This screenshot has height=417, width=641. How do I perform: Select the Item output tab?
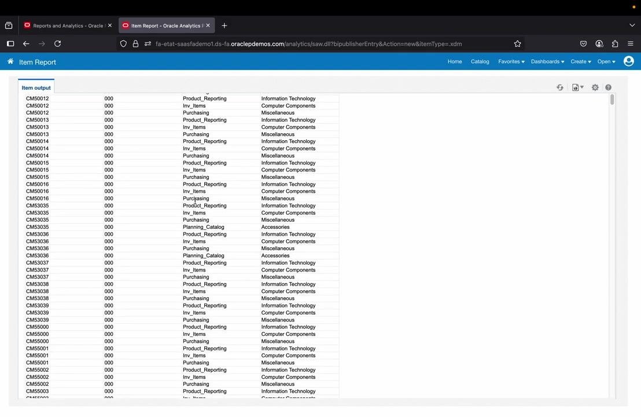pyautogui.click(x=36, y=87)
